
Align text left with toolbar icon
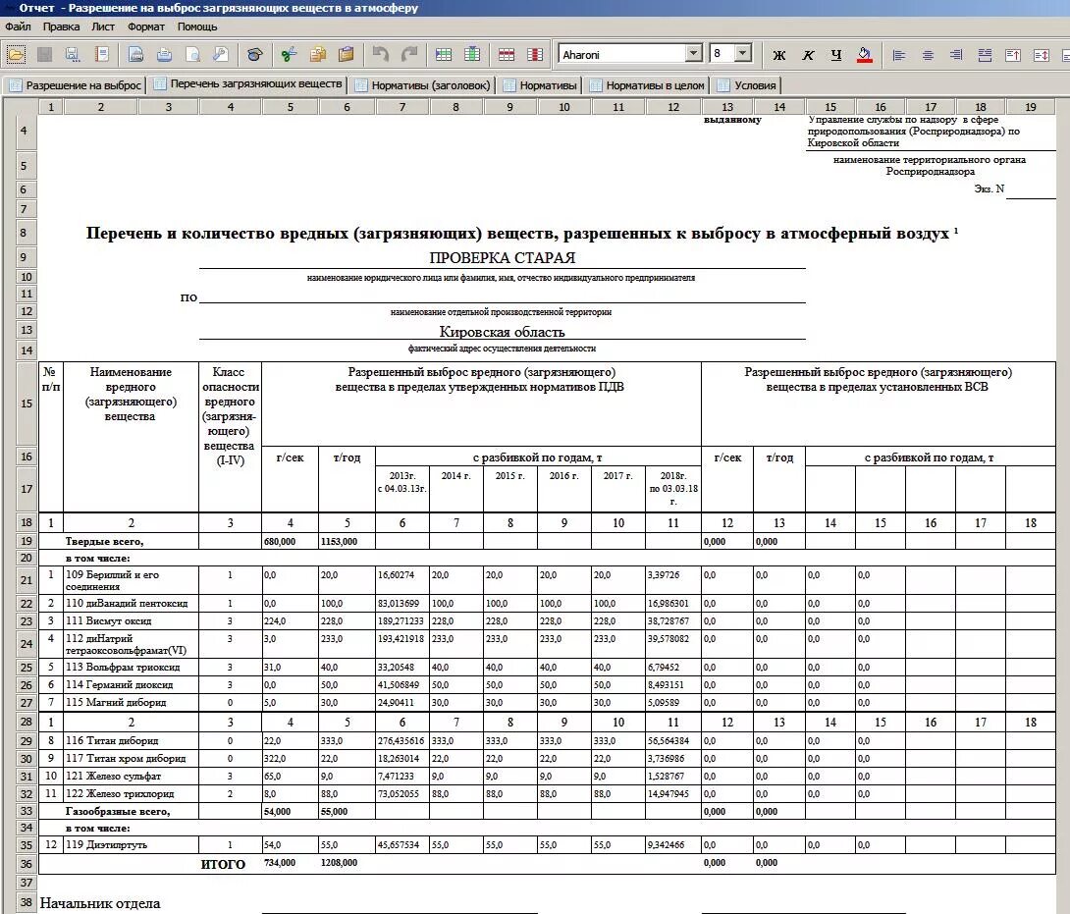[899, 55]
